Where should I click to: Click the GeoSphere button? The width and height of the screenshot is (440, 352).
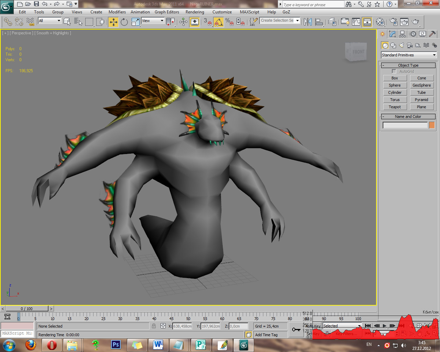[421, 85]
